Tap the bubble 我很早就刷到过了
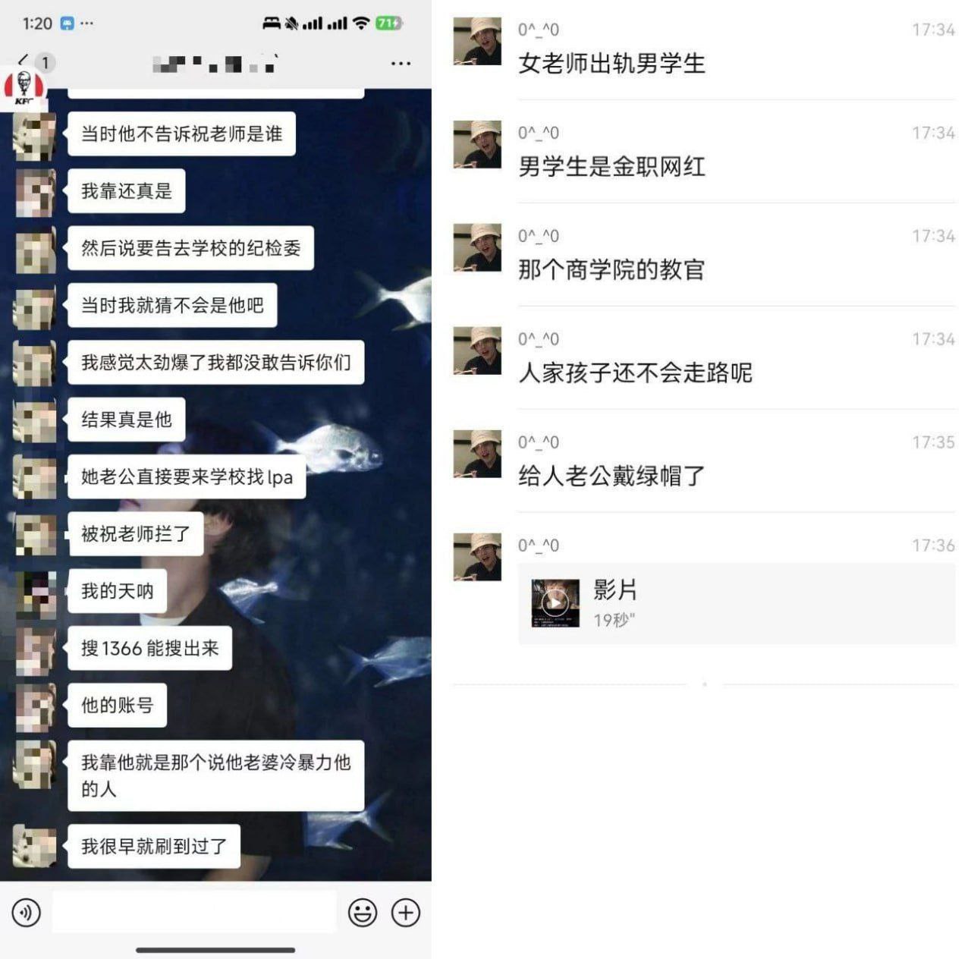The width and height of the screenshot is (971, 959). point(154,847)
